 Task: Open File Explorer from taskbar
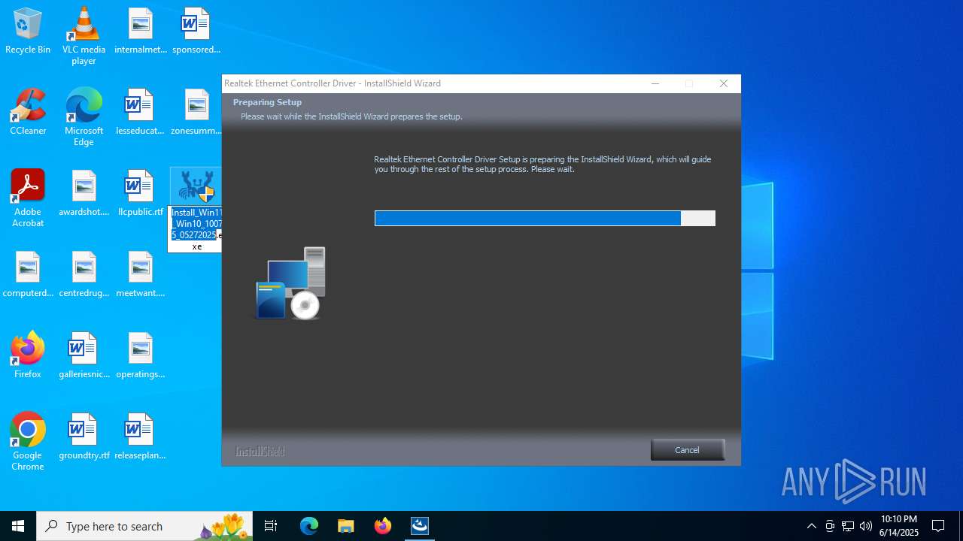pyautogui.click(x=345, y=526)
